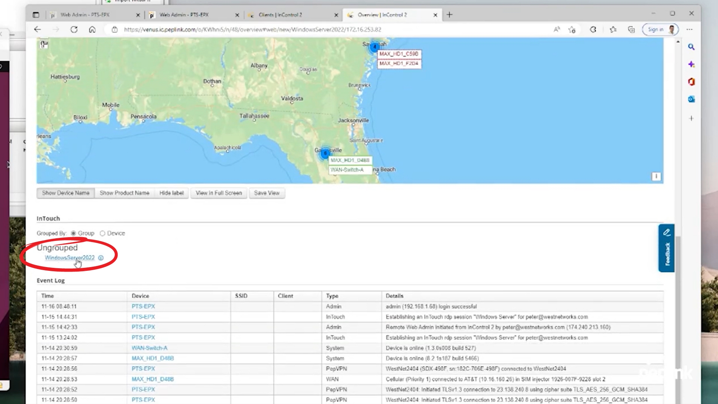Select the Group radio button
718x404 pixels.
[x=74, y=233]
